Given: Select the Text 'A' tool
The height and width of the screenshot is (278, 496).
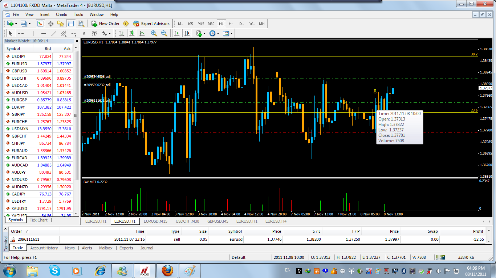Looking at the screenshot, I should tap(84, 33).
